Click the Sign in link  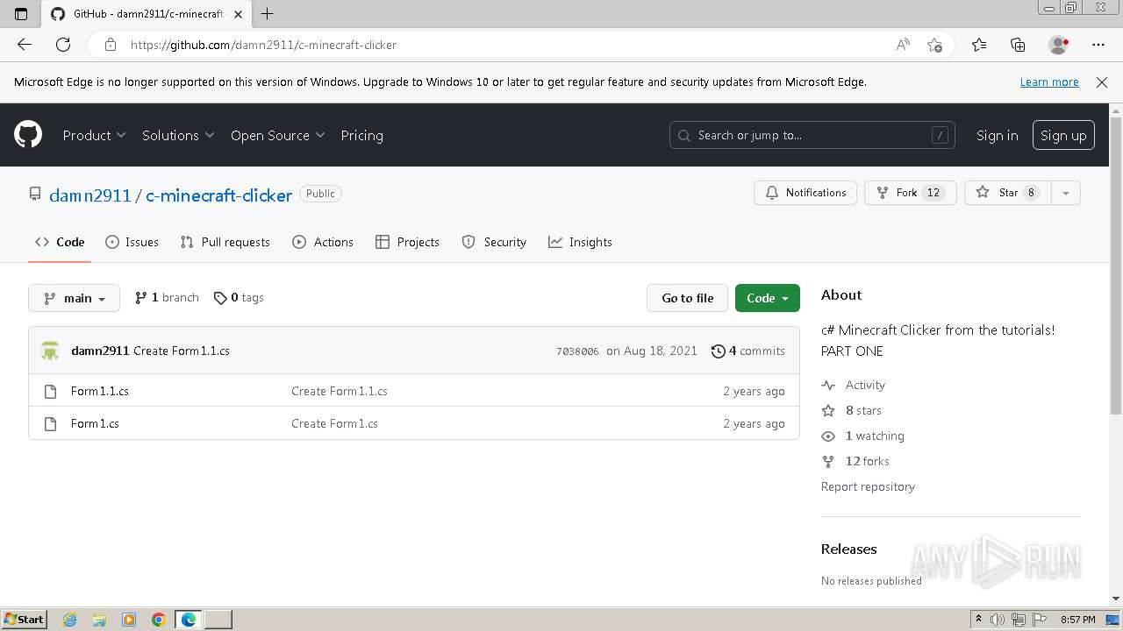tap(998, 135)
